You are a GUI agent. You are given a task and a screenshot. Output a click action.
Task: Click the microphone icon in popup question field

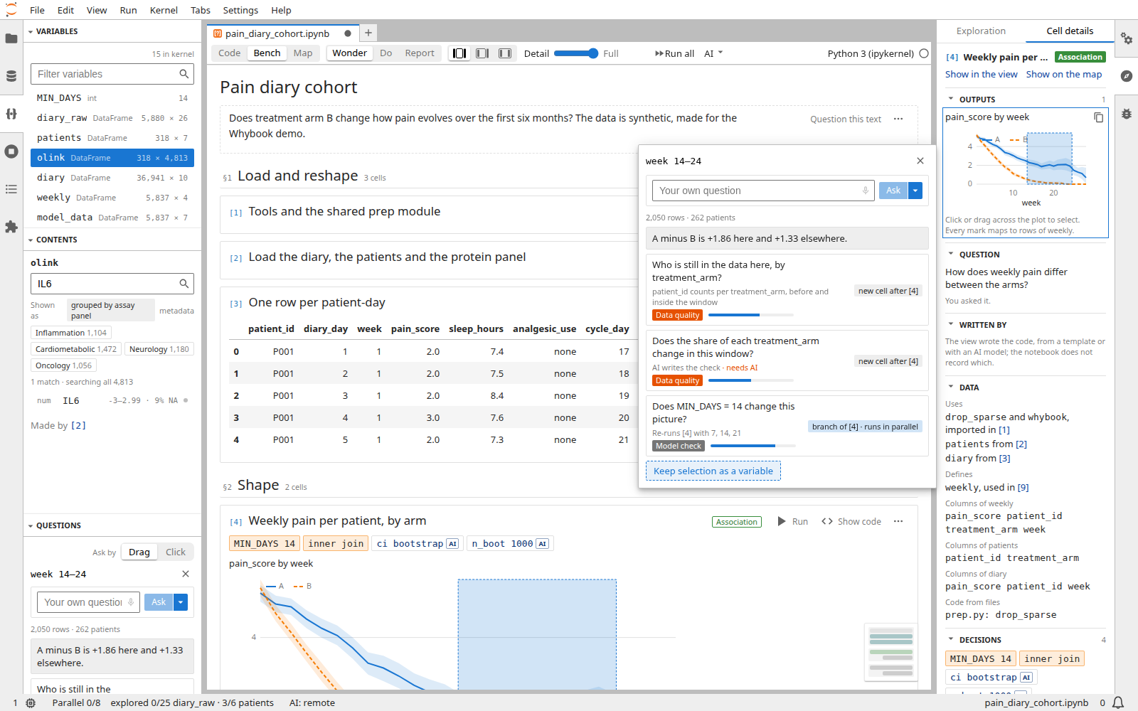pyautogui.click(x=865, y=191)
